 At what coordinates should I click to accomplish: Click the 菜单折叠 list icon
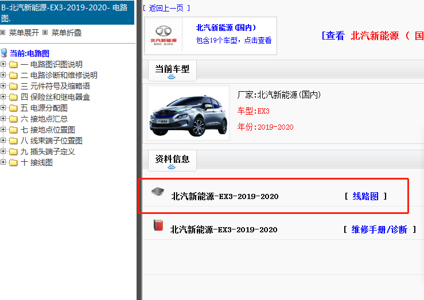tap(46, 33)
